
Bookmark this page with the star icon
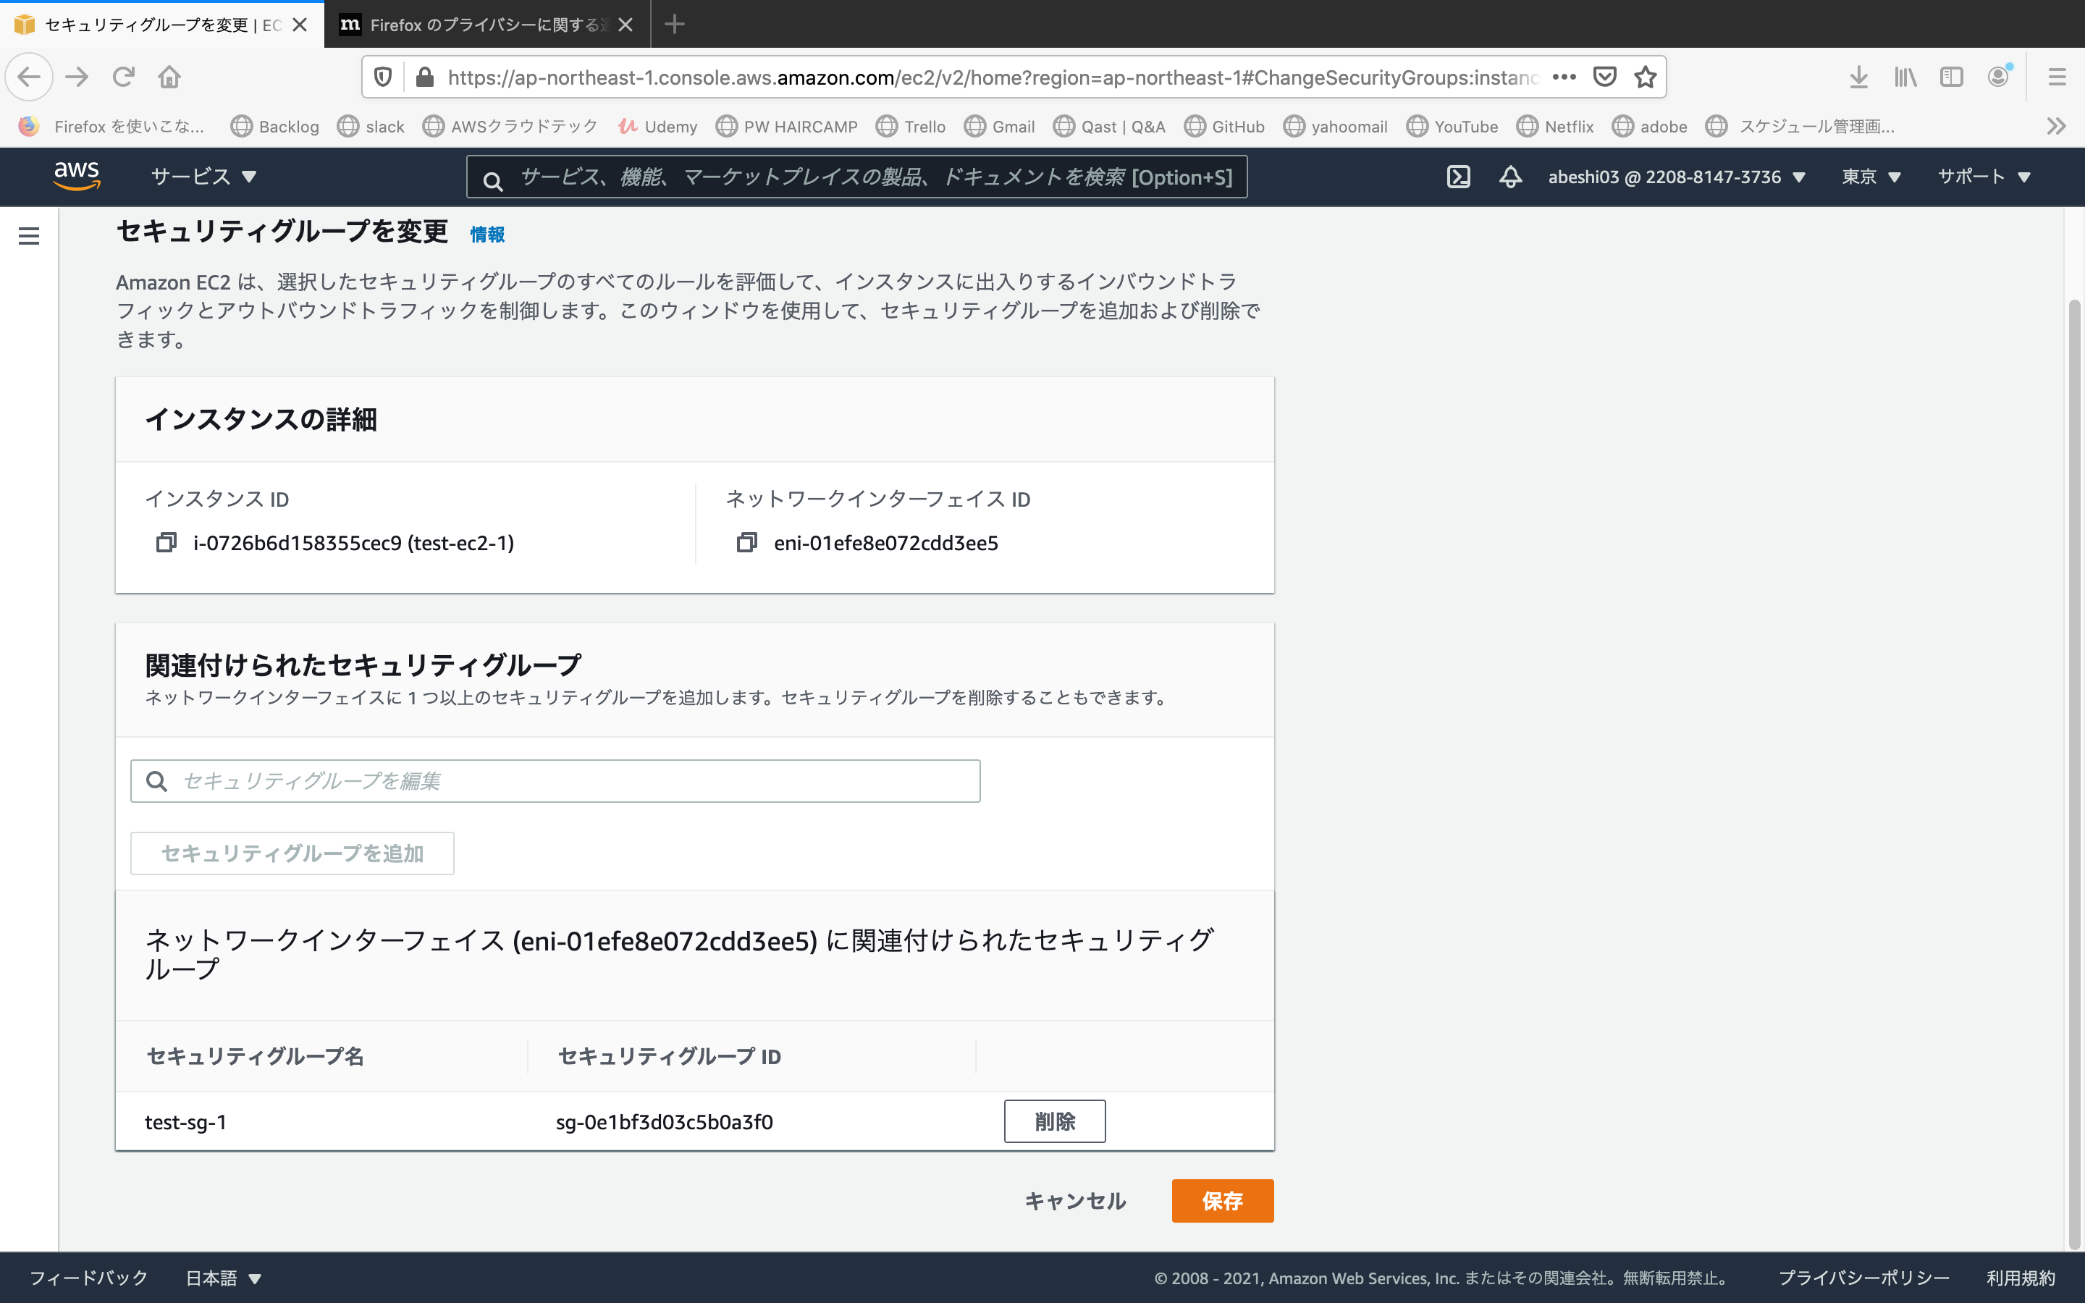1644,77
